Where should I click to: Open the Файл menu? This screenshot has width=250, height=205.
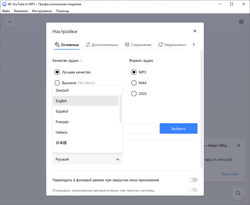(6, 11)
